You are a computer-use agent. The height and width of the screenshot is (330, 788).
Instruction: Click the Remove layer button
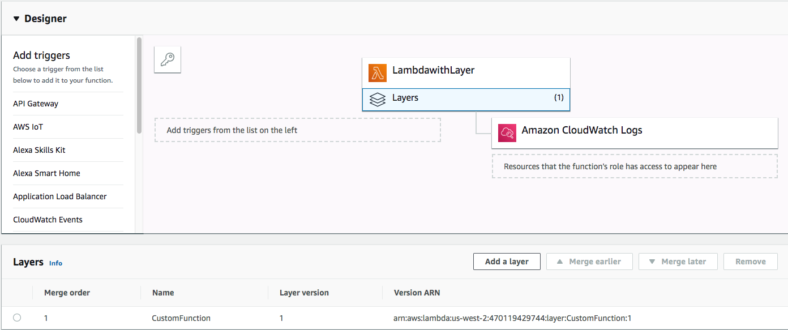pyautogui.click(x=751, y=262)
